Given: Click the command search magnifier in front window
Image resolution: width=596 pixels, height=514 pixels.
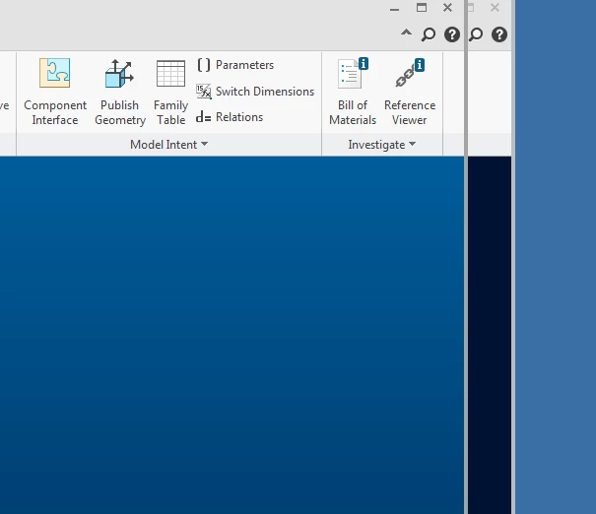Looking at the screenshot, I should [x=429, y=34].
